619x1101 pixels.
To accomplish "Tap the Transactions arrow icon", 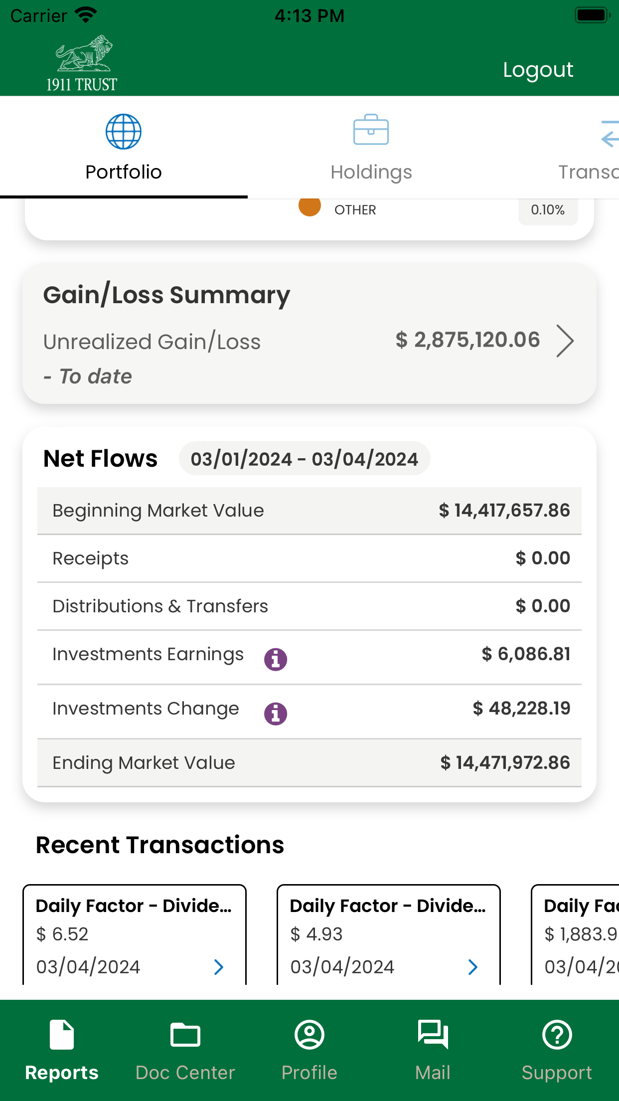I will 610,134.
